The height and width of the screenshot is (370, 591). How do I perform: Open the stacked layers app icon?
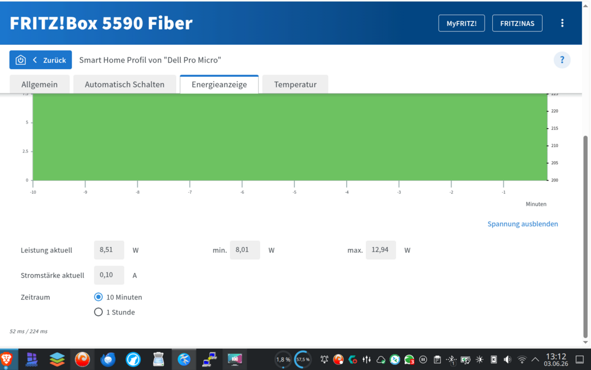click(x=57, y=359)
